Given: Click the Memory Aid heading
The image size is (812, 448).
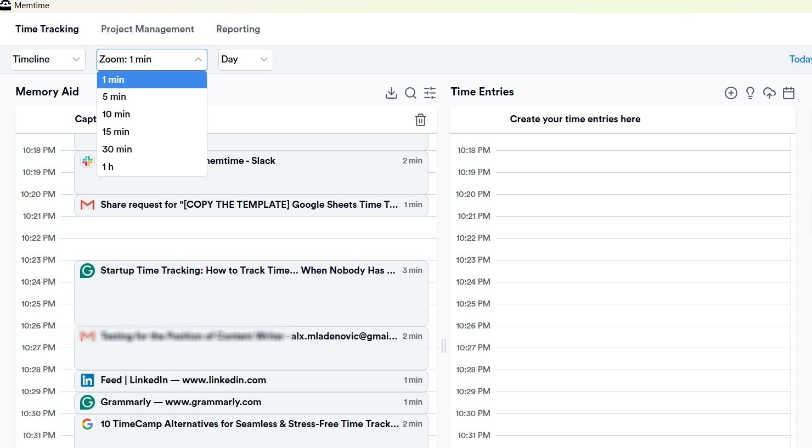Looking at the screenshot, I should 47,92.
